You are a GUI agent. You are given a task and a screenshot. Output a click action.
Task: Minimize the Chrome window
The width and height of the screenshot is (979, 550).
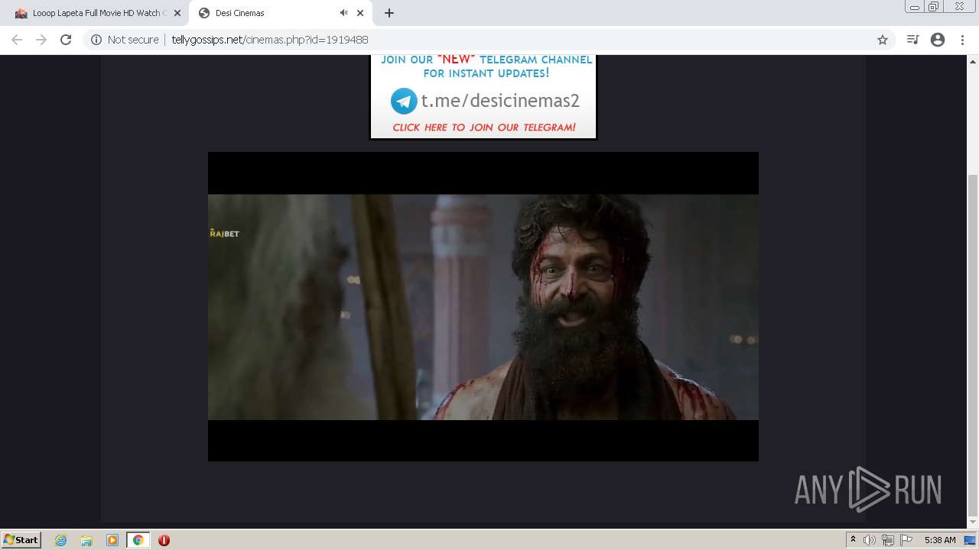[914, 7]
